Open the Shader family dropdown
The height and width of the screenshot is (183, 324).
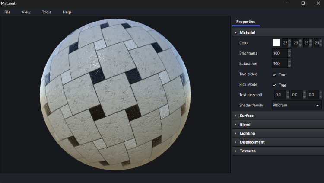tap(296, 105)
